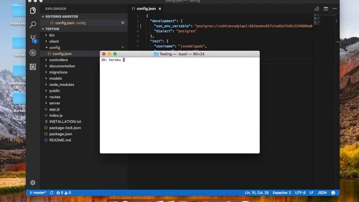Expand the public folder
The height and width of the screenshot is (202, 359).
pos(54,91)
